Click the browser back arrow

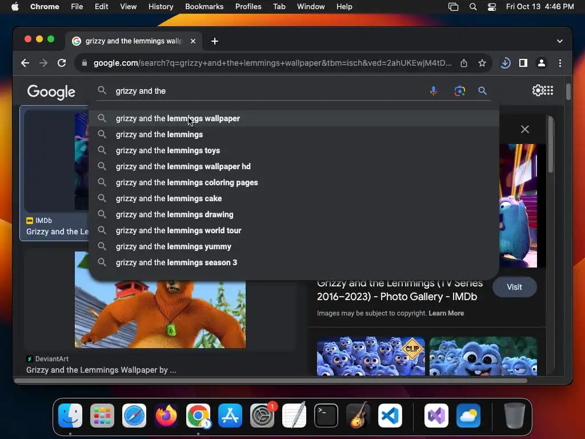click(25, 63)
